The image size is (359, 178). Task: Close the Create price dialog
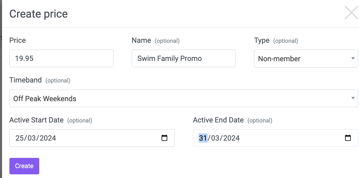click(351, 13)
